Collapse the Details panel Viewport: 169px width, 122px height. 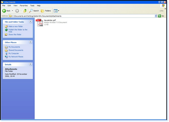tap(30, 64)
